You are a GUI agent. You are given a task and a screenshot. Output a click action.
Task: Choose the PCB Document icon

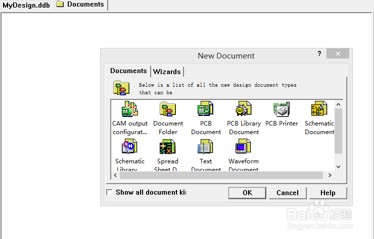[x=206, y=108]
